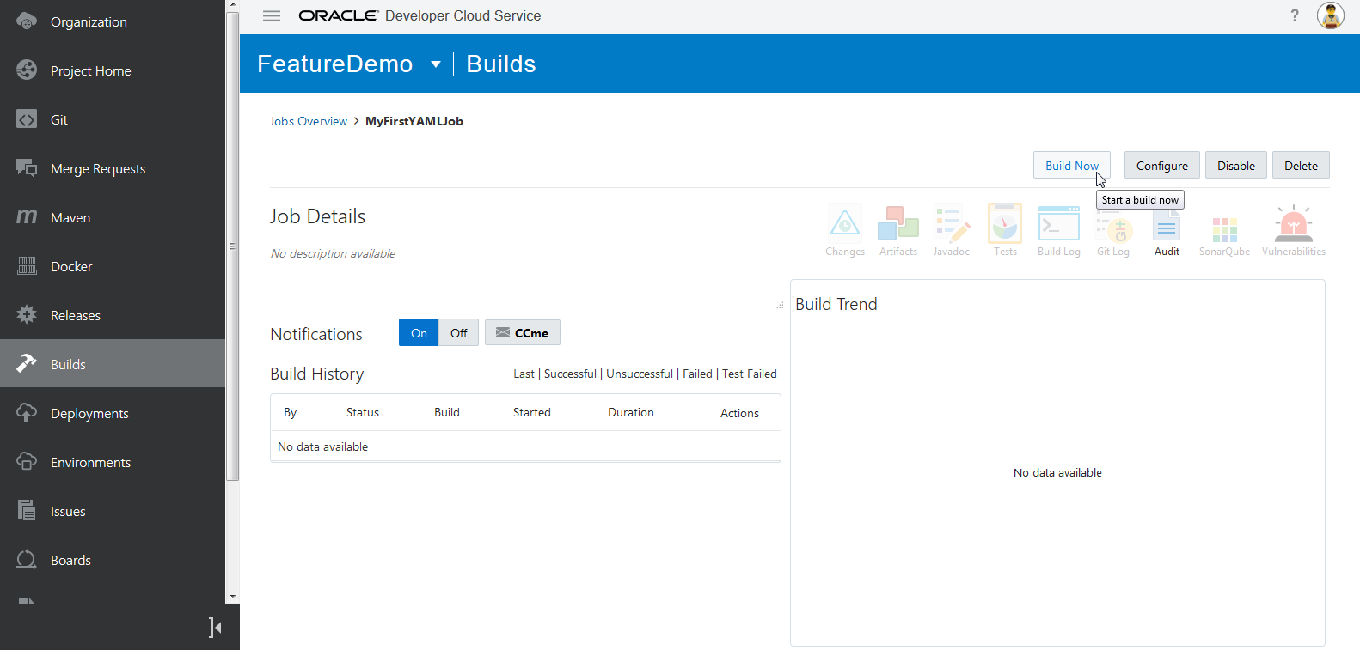Open Deployments in sidebar
The width and height of the screenshot is (1360, 650).
coord(89,413)
